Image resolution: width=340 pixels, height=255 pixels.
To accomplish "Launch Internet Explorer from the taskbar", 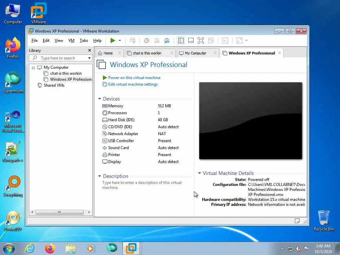I will 29,248.
